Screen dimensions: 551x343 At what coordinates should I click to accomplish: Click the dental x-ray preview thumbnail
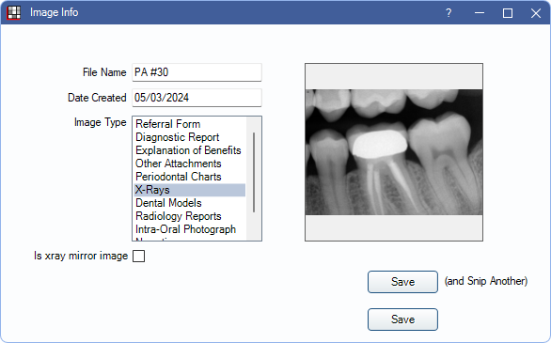(394, 152)
